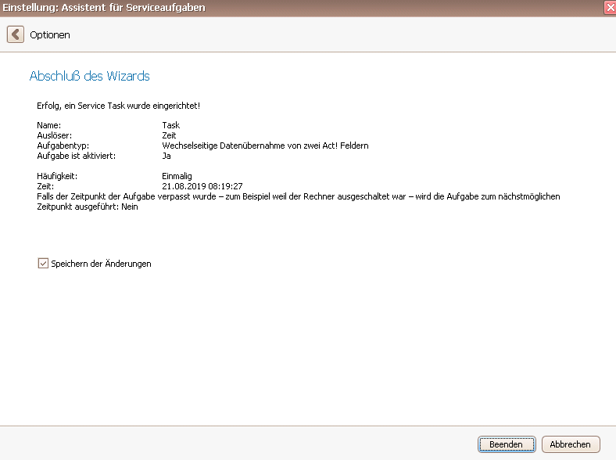Close the Assistent für Serviceaufgaben window

tap(610, 8)
